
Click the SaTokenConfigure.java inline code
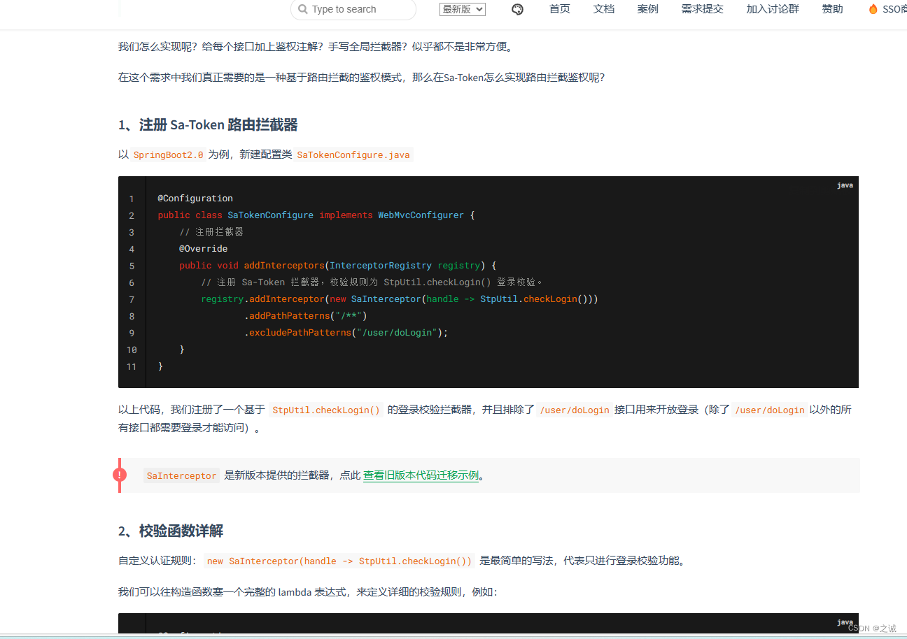click(x=353, y=155)
